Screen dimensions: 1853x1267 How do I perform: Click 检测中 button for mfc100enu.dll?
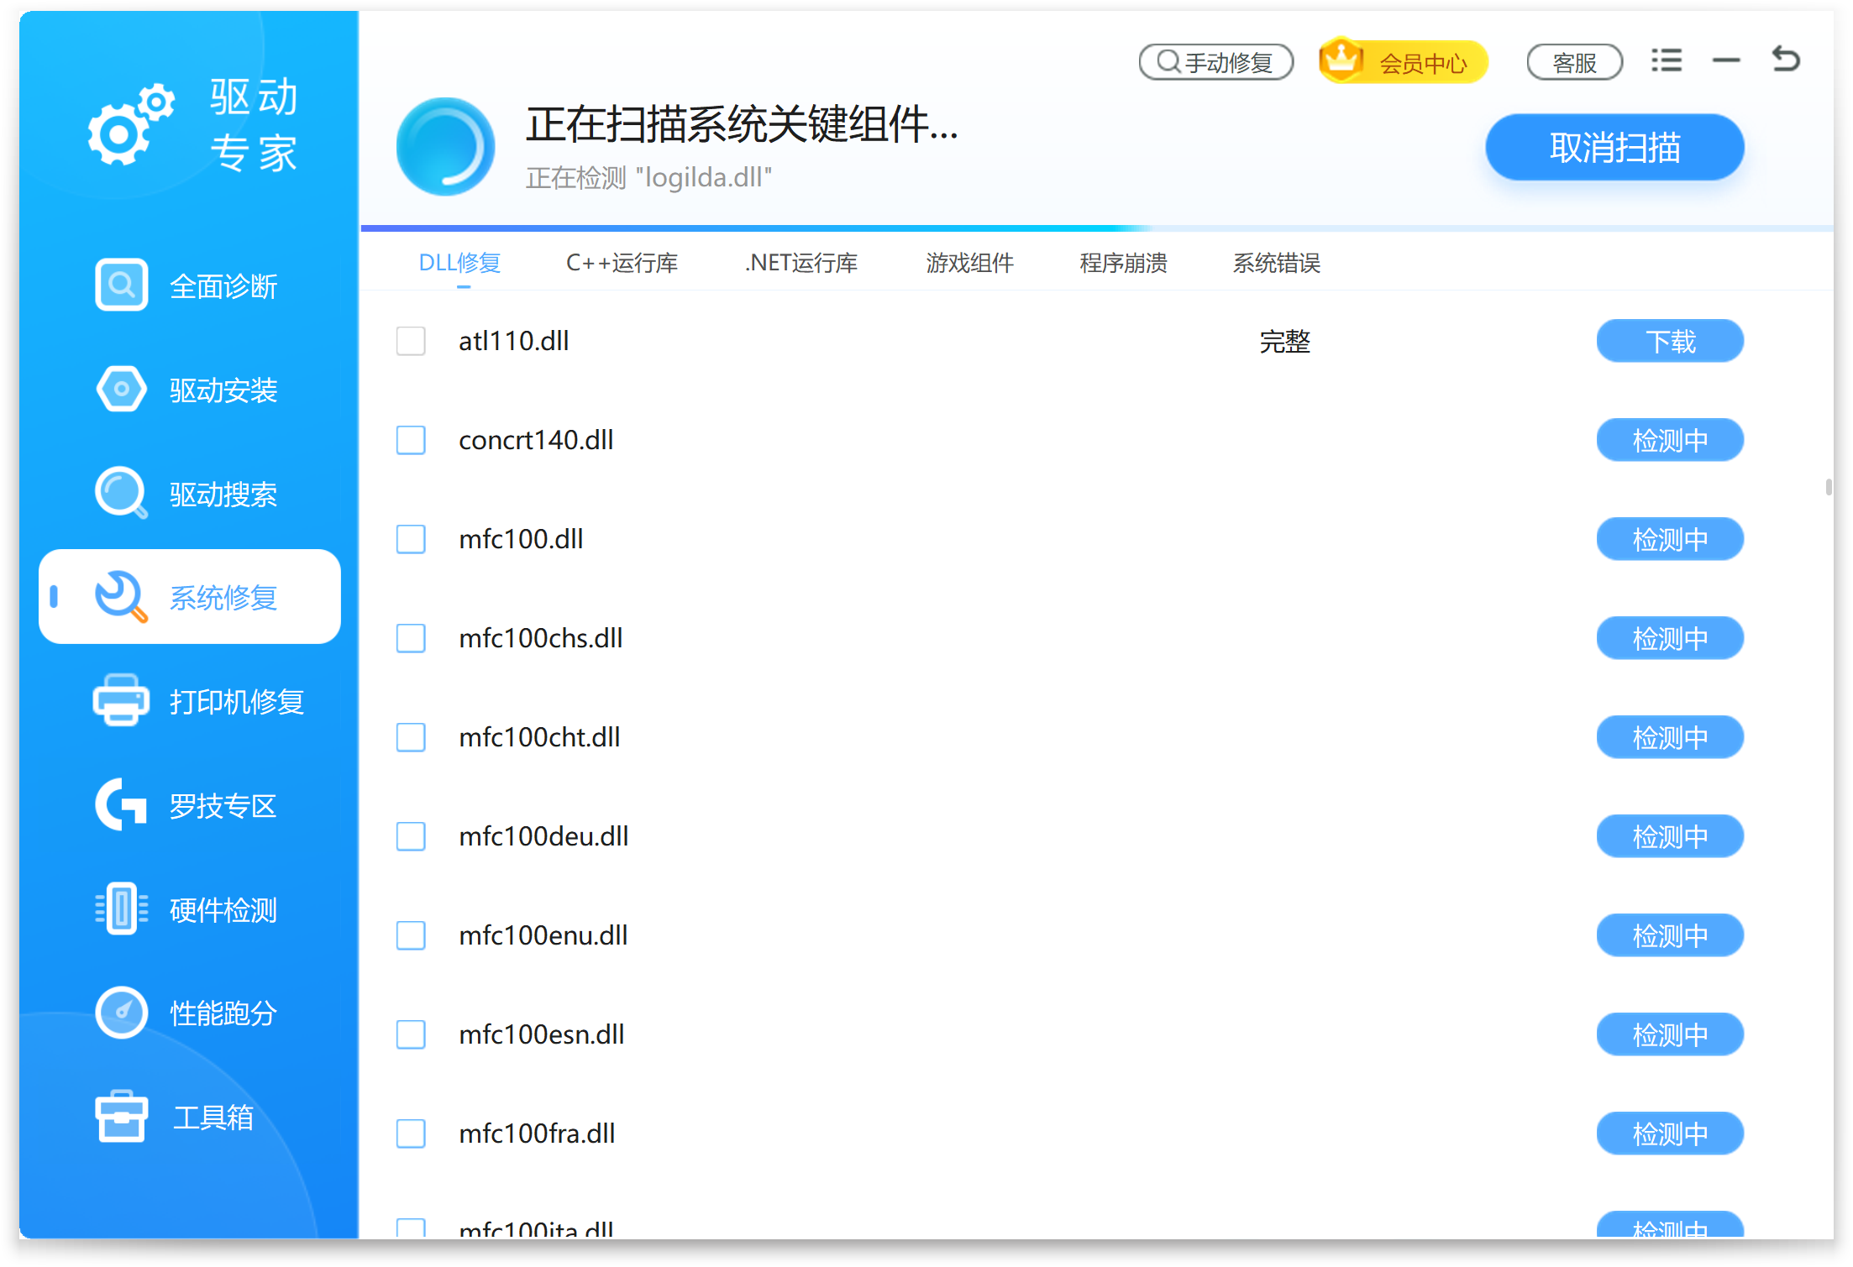(x=1670, y=935)
